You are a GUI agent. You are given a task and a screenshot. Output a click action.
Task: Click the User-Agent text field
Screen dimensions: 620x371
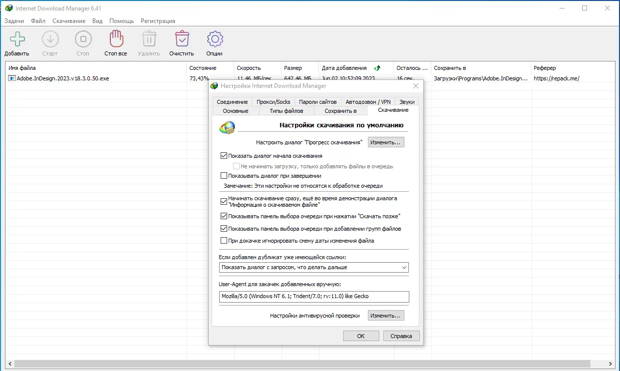313,297
